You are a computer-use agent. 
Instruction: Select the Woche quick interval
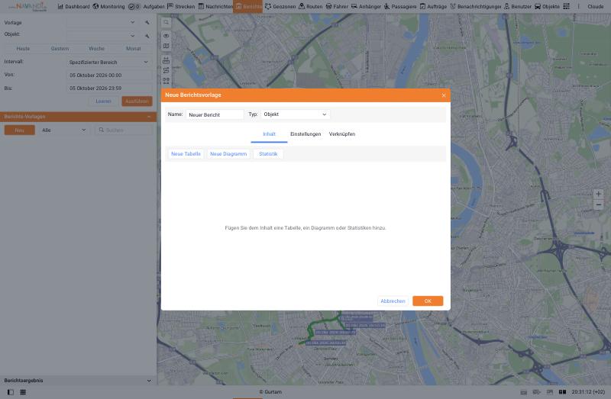tap(97, 49)
